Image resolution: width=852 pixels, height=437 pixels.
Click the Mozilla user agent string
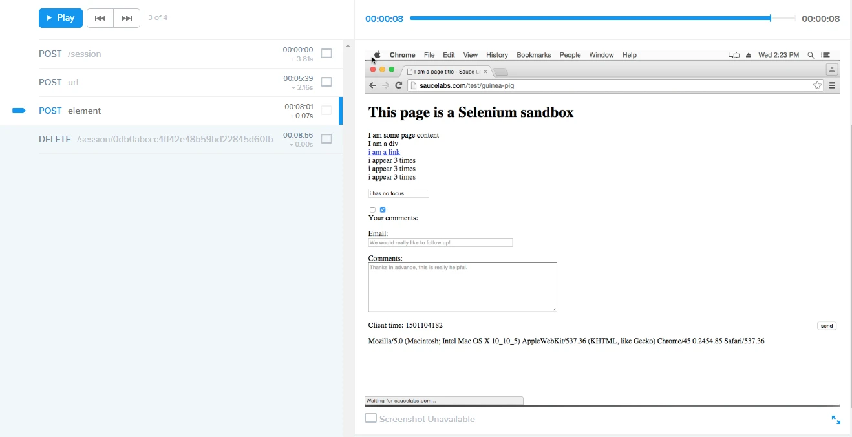tap(566, 341)
